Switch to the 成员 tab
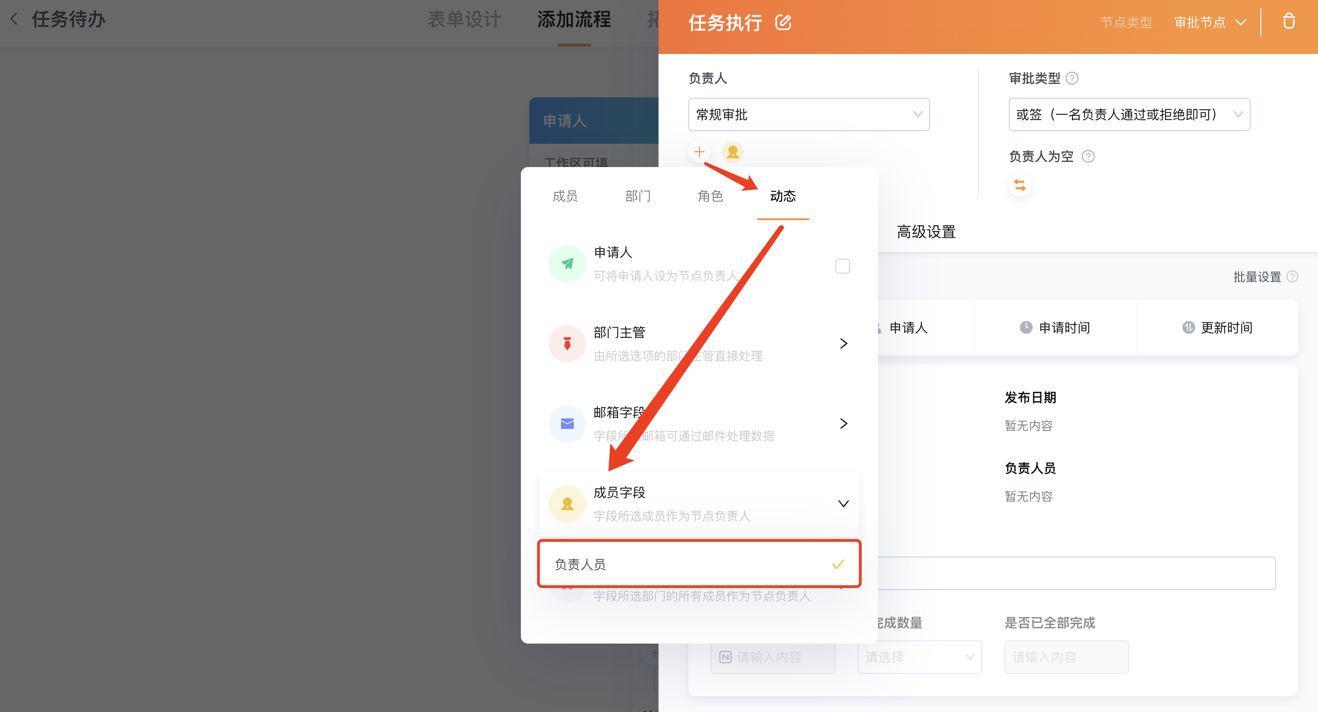 pos(565,196)
